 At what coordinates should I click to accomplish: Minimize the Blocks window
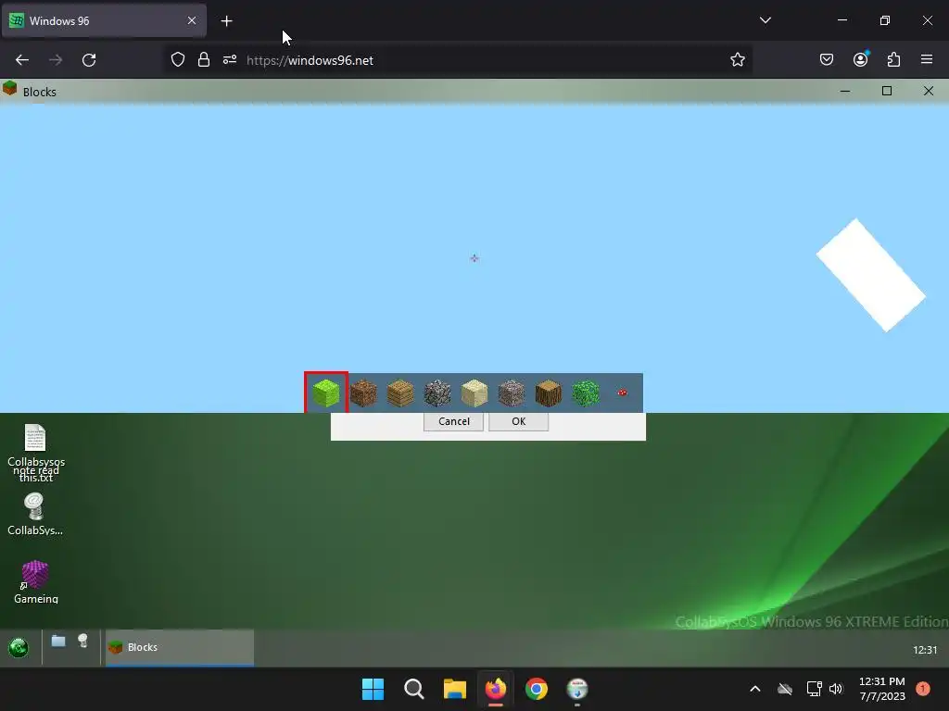845,91
